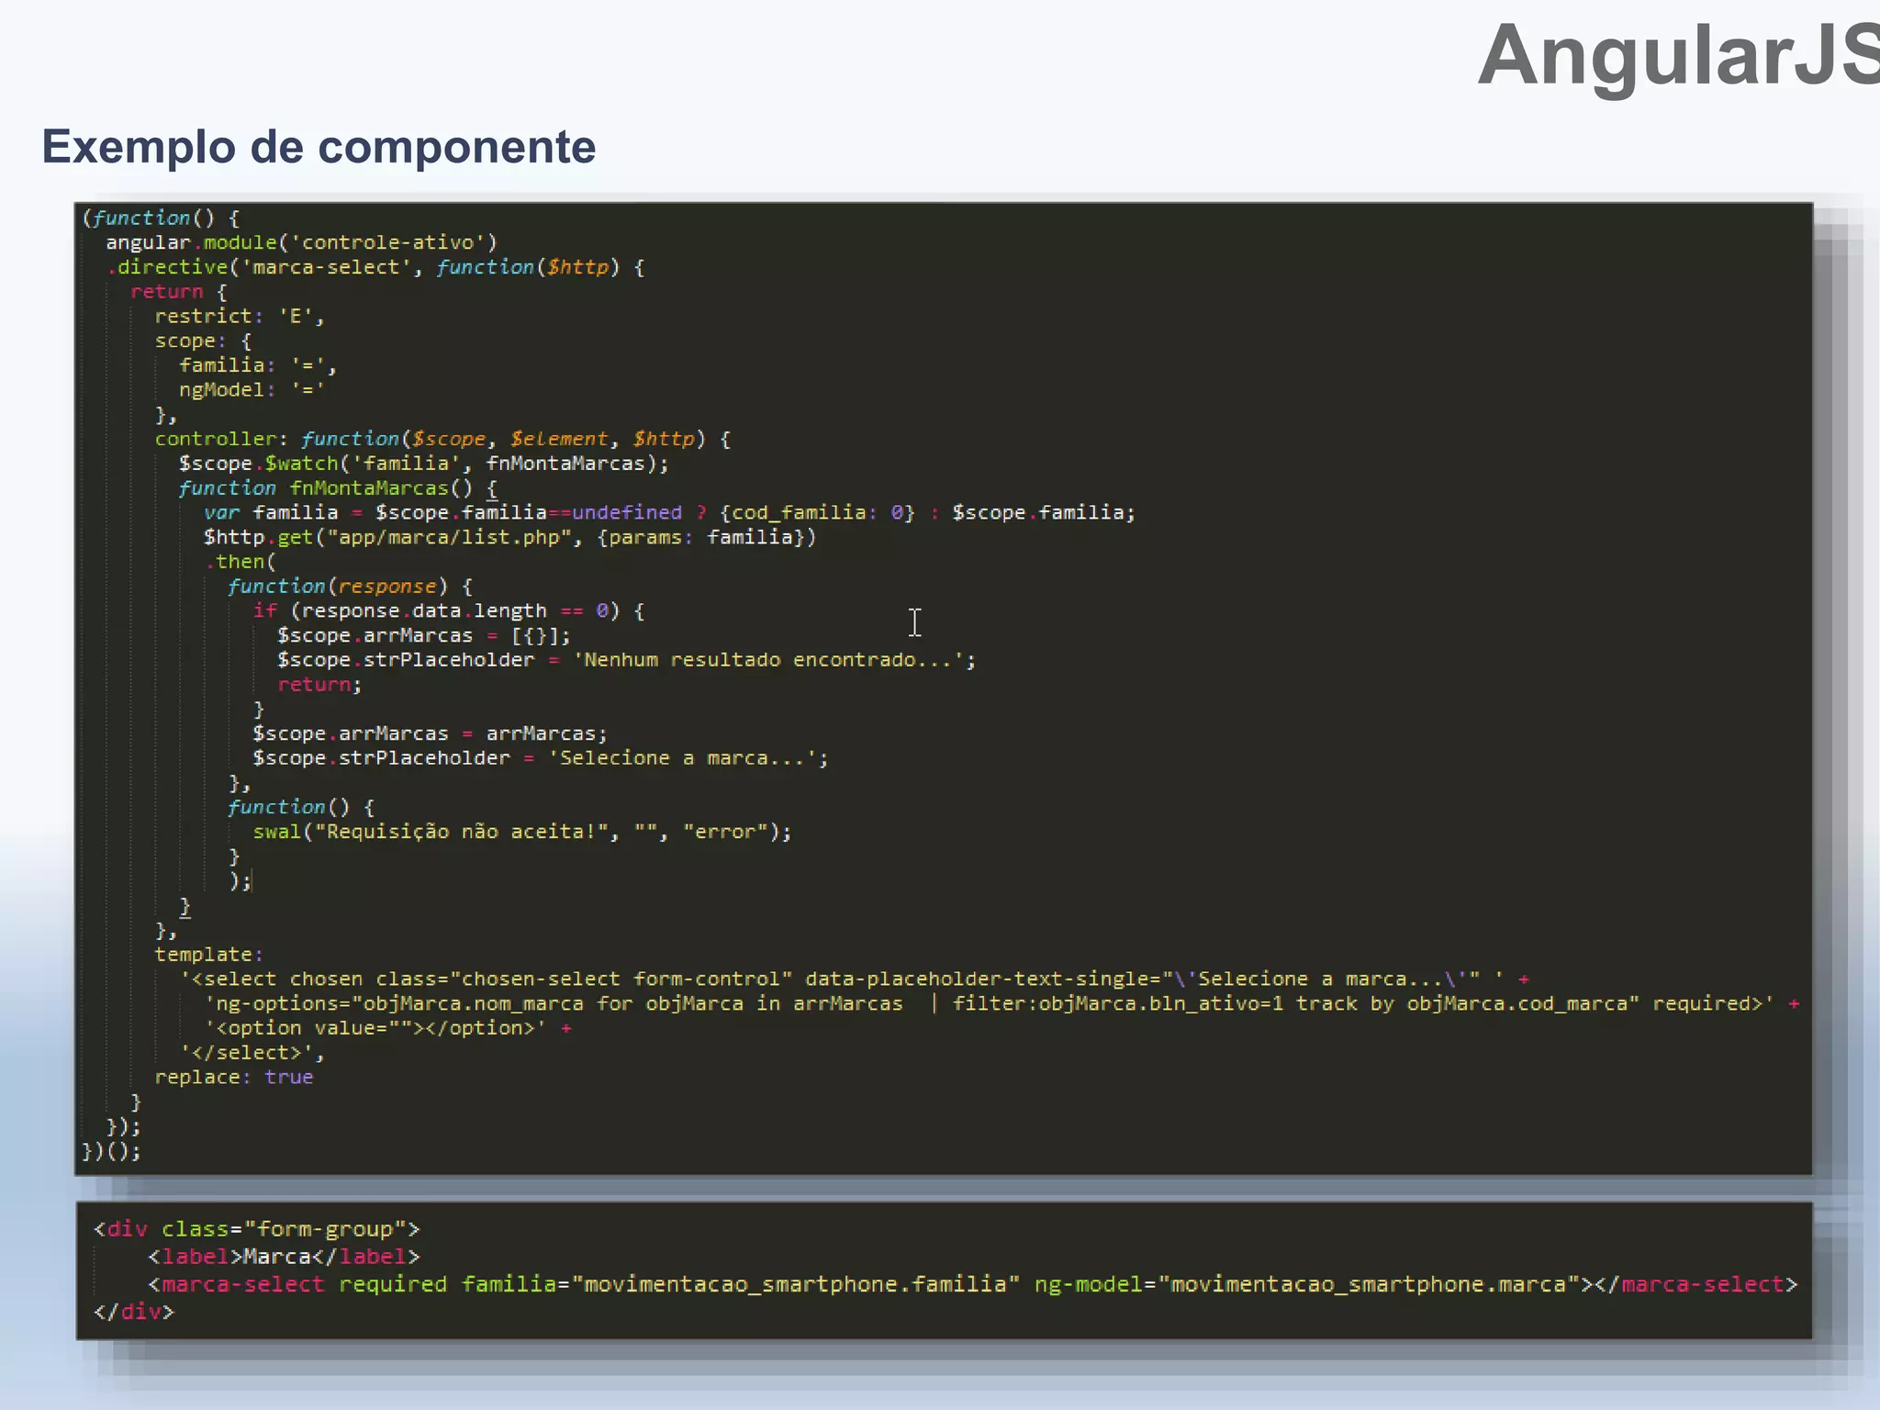Click the ".directive('marca-select'" line
Viewport: 1880px width, 1410px height.
(x=375, y=267)
